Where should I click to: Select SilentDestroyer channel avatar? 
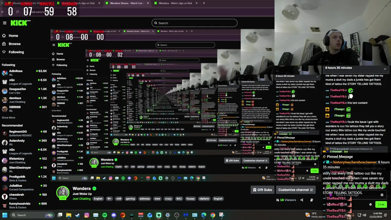pos(5,170)
